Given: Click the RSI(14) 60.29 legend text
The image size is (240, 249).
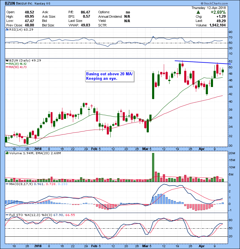Looking at the screenshot, I should point(21,29).
